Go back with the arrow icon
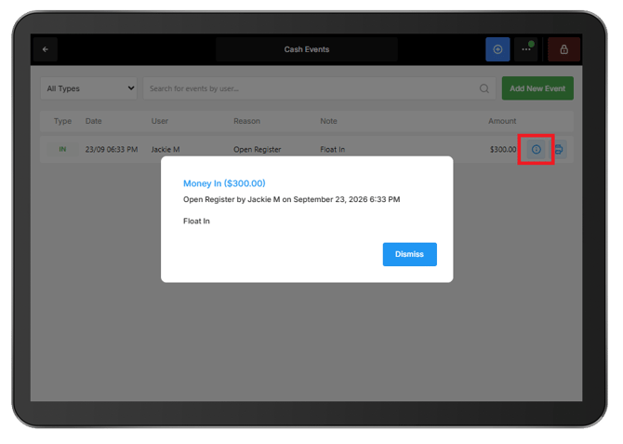This screenshot has height=444, width=623. 46,49
